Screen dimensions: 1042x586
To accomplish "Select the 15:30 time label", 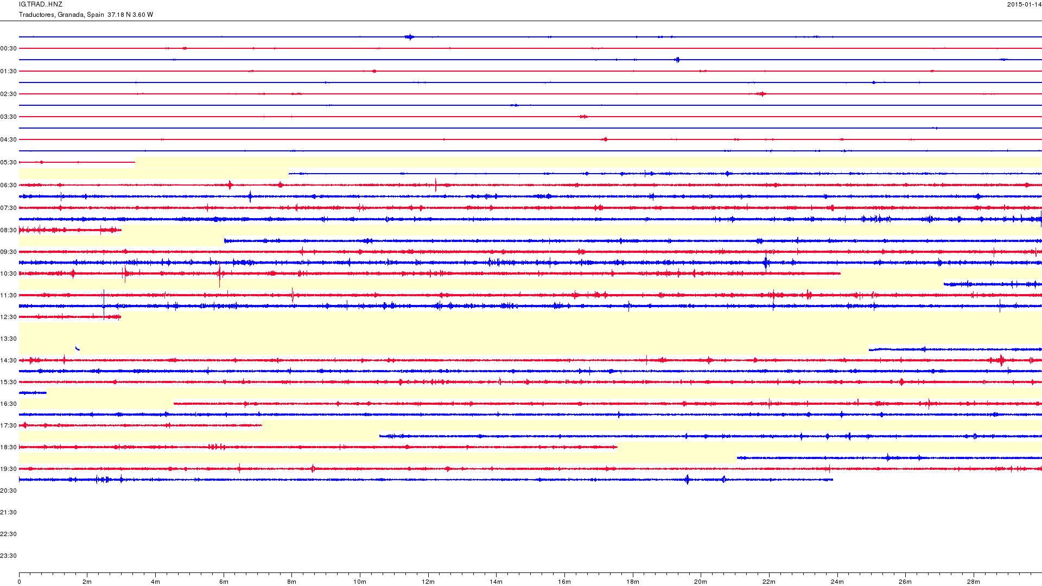I will click(9, 382).
